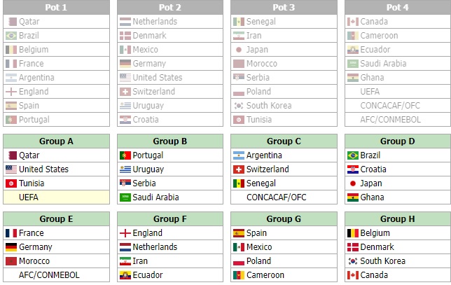Click the South Korea flag in Group H
The width and height of the screenshot is (451, 285).
(x=353, y=261)
